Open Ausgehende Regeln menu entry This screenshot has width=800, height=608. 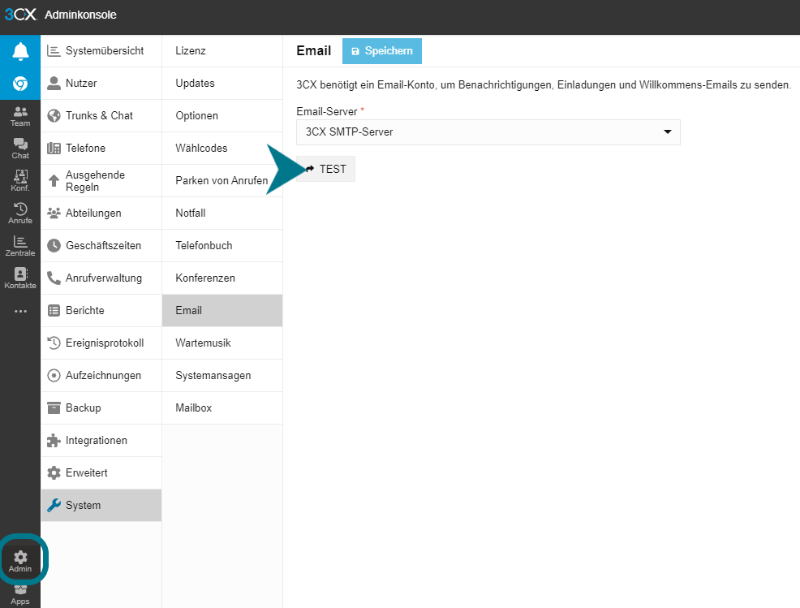(101, 181)
